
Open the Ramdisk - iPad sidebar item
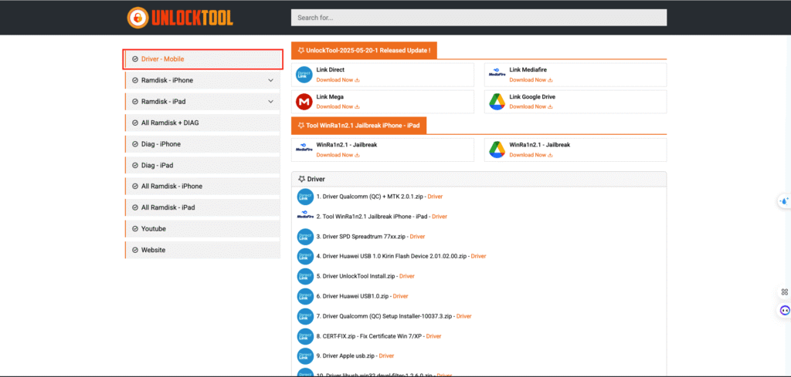[x=203, y=101]
